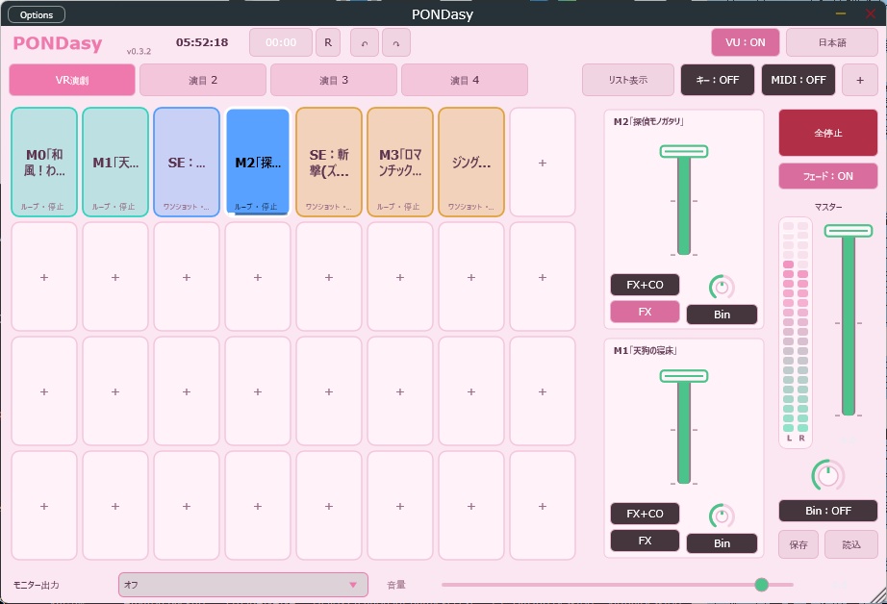The image size is (887, 604).
Task: Click the empty + pad next to ジング pad
Action: [x=543, y=163]
